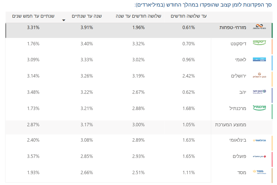Click the Bank Hapoalim logo
This screenshot has height=185, width=277.
(259, 156)
